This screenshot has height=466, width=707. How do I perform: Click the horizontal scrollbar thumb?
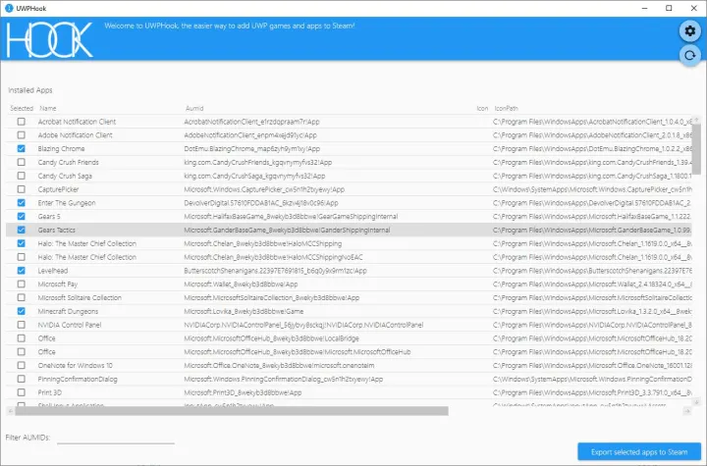(232, 410)
